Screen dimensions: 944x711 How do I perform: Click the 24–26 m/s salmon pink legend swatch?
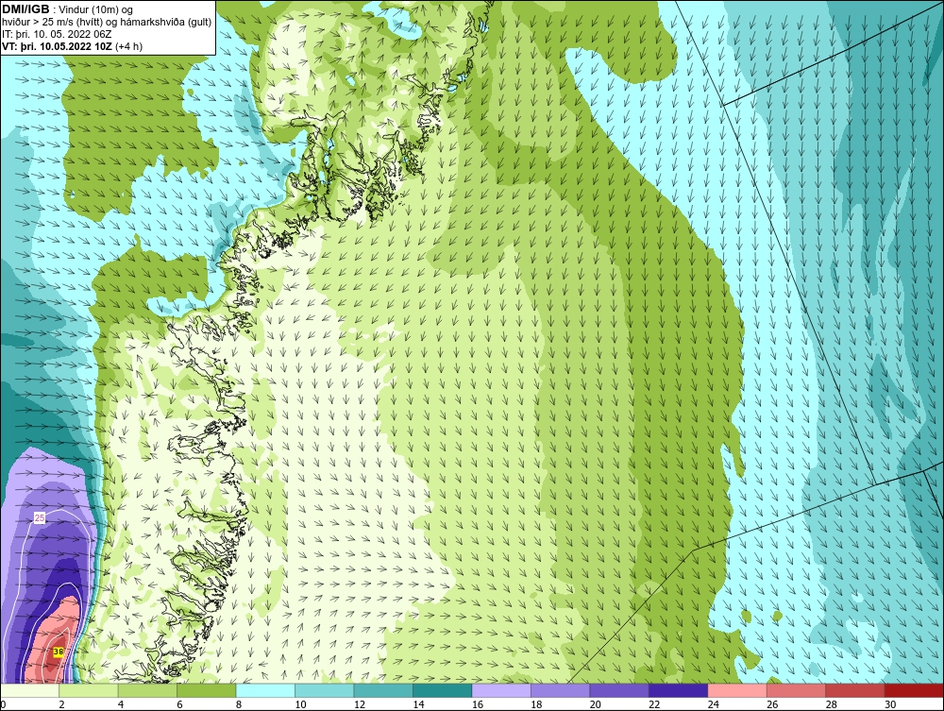coord(737,690)
